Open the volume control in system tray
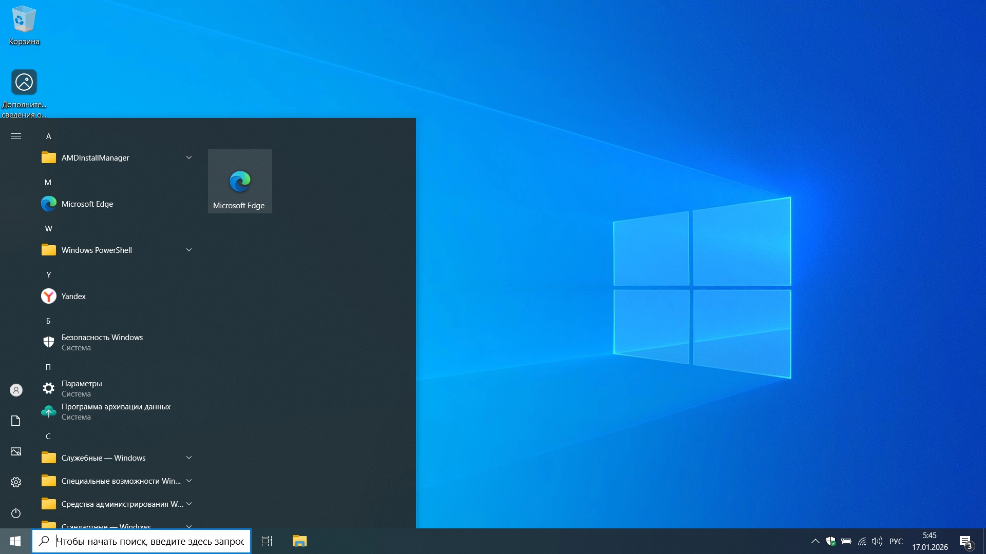The height and width of the screenshot is (554, 986). (x=877, y=541)
